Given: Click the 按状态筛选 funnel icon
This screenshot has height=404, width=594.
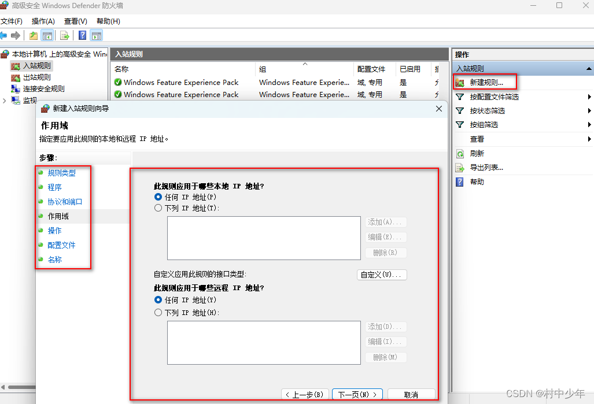Looking at the screenshot, I should [459, 111].
